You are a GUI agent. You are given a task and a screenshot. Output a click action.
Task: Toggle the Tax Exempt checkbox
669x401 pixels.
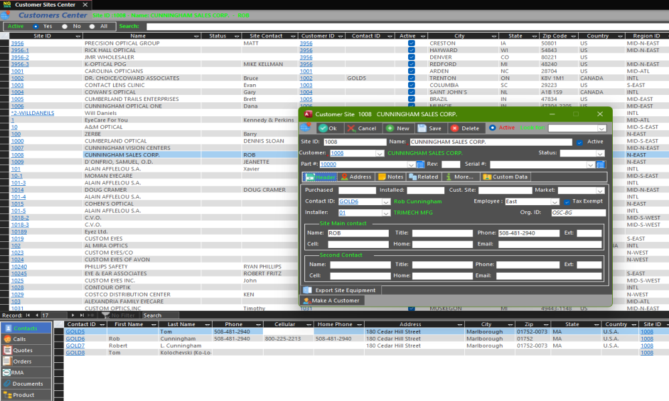point(567,201)
